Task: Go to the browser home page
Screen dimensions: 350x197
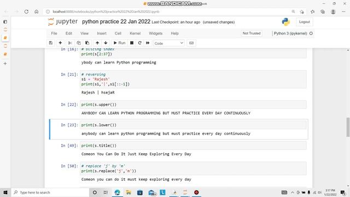Action: tap(37, 11)
